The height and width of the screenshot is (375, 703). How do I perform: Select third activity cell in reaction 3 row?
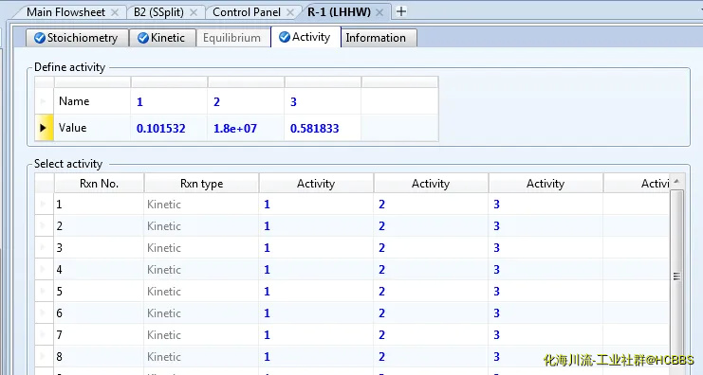[546, 248]
